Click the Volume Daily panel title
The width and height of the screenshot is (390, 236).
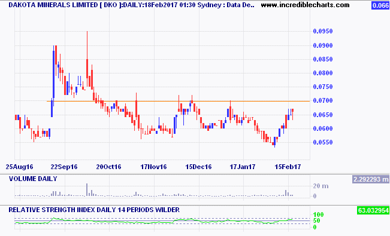pos(33,179)
